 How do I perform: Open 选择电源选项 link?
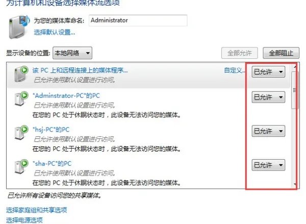tap(24, 220)
